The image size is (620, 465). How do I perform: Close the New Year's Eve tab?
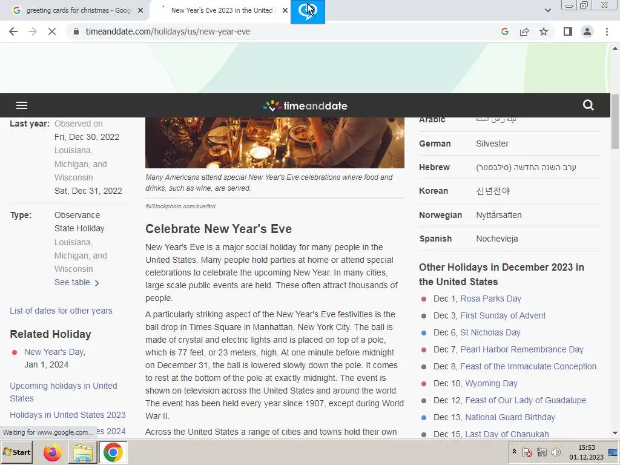[x=285, y=10]
